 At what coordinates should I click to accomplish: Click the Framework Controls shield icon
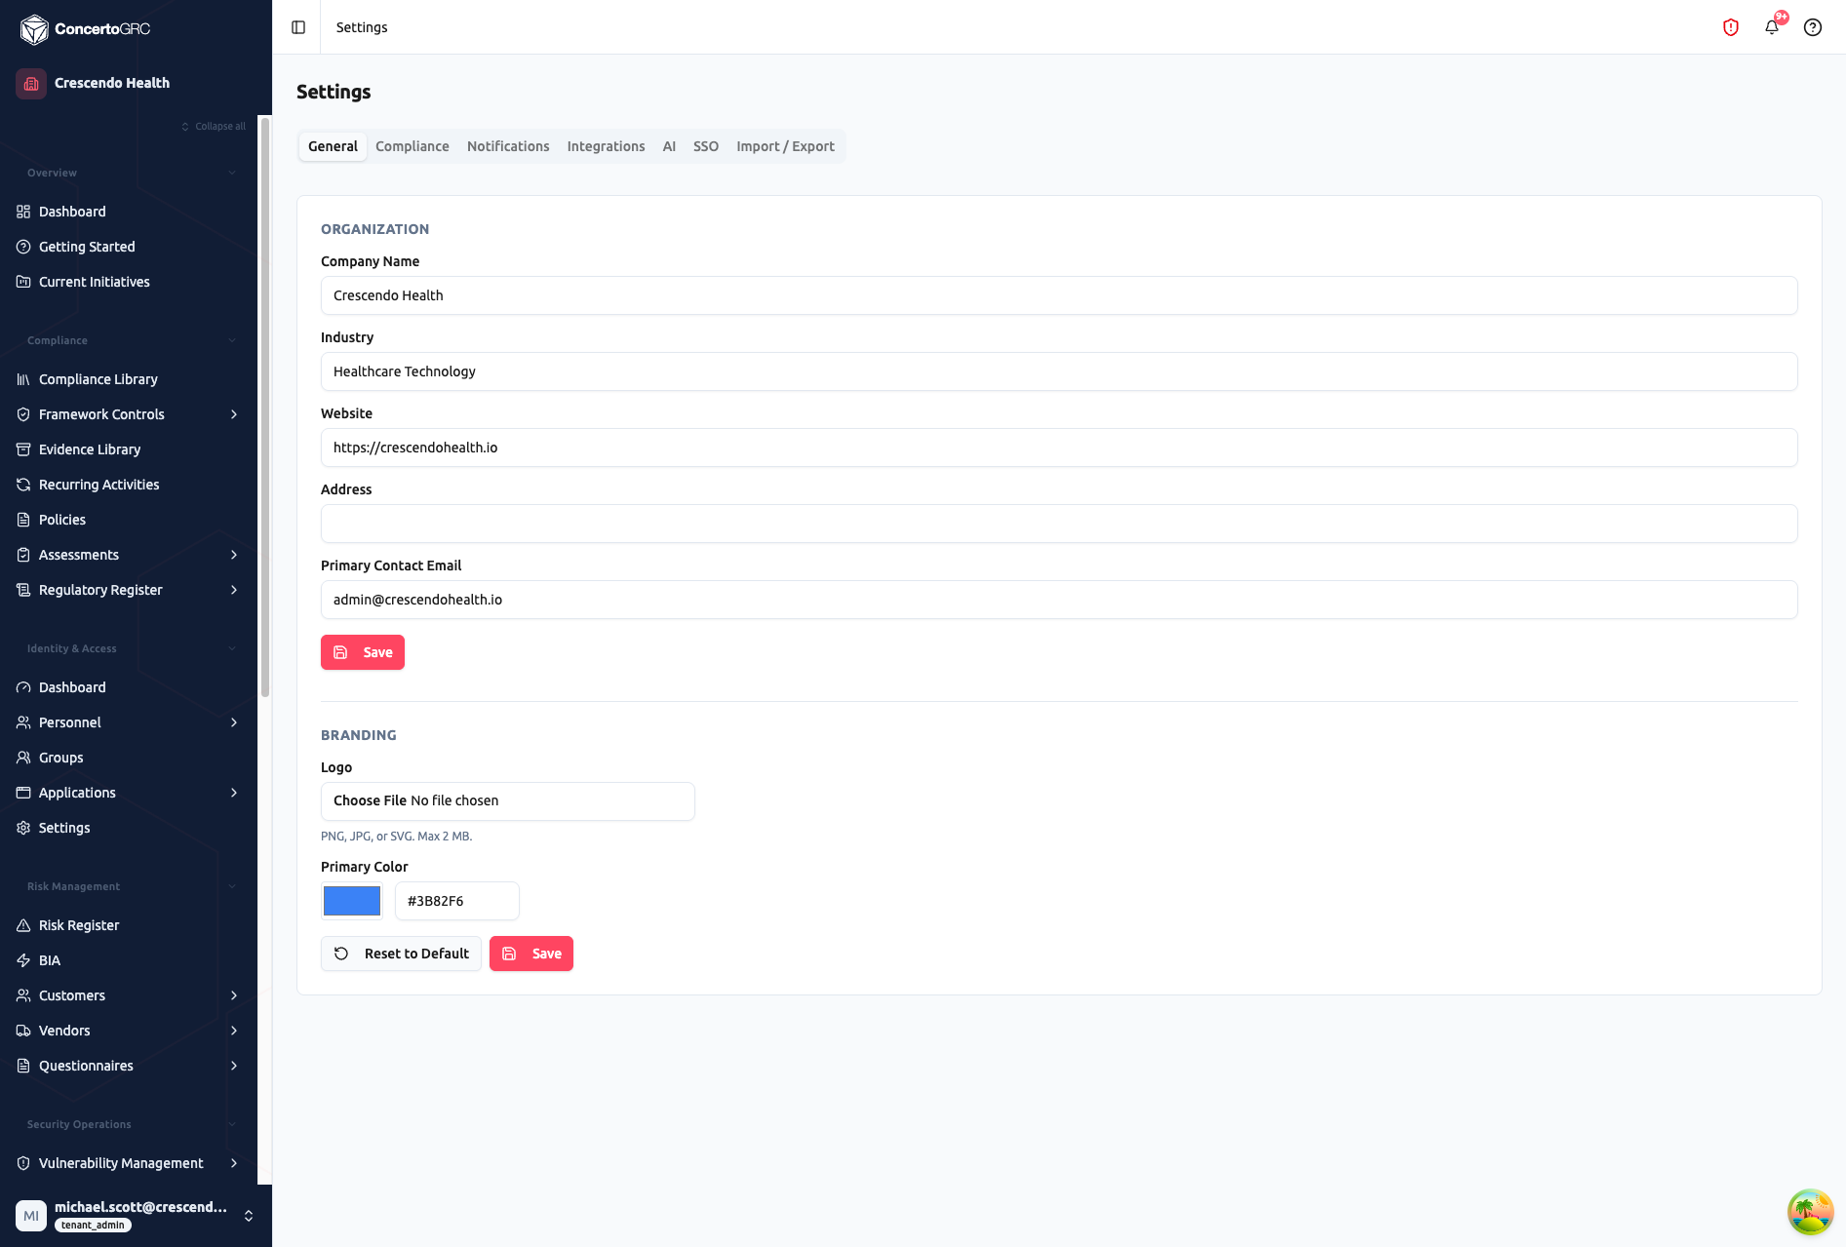pos(23,414)
